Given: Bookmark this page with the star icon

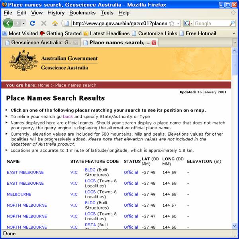Looking at the screenshot, I should [172, 24].
